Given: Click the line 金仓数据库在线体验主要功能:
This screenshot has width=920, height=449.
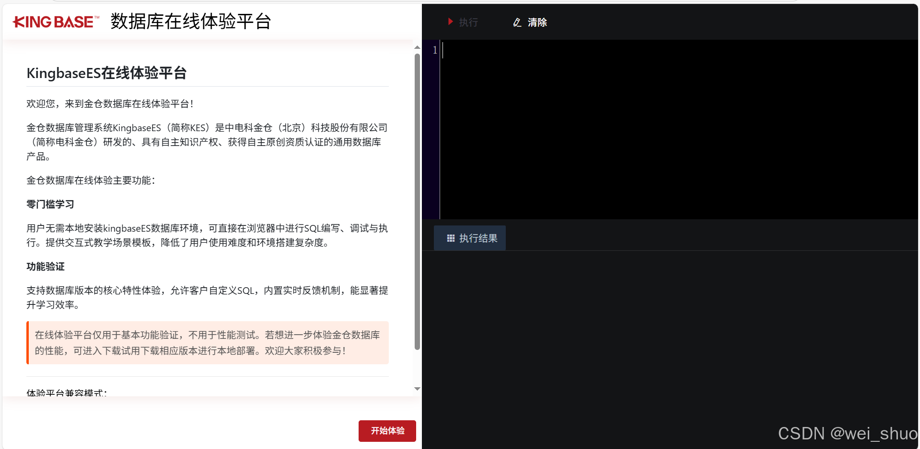Looking at the screenshot, I should [x=91, y=180].
